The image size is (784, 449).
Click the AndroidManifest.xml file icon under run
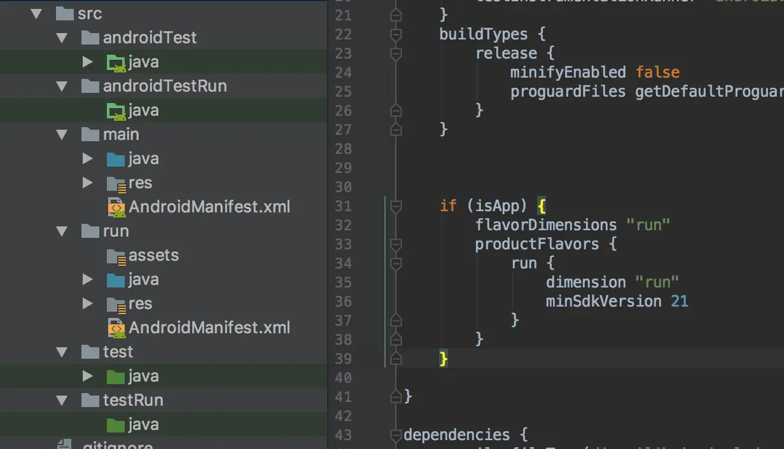pos(116,328)
